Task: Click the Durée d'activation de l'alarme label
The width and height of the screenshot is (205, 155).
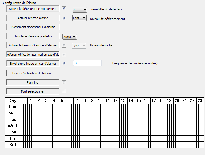Action: tap(33, 73)
